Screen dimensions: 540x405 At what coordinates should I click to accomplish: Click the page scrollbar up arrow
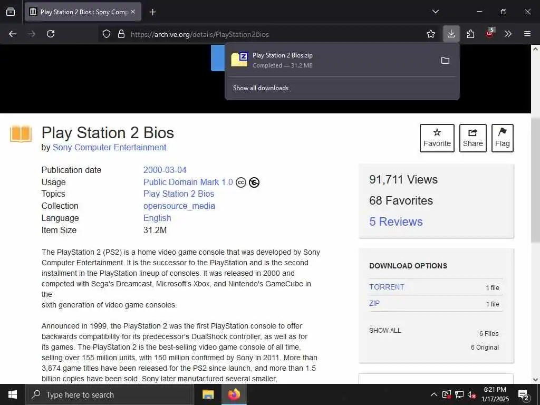[535, 49]
